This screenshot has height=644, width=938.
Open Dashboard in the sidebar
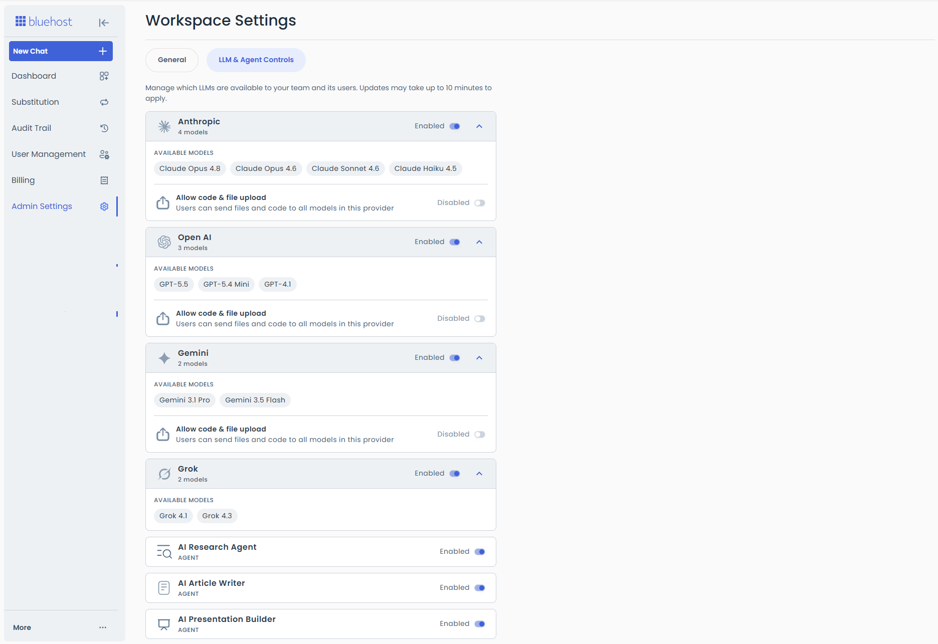coord(61,76)
